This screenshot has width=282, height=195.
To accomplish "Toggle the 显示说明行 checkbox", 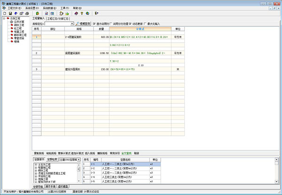I will [x=94, y=23].
